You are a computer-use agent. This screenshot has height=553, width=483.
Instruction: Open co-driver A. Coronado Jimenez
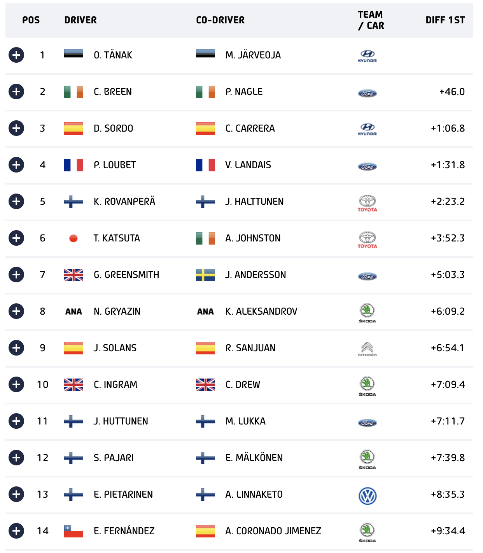pyautogui.click(x=273, y=531)
